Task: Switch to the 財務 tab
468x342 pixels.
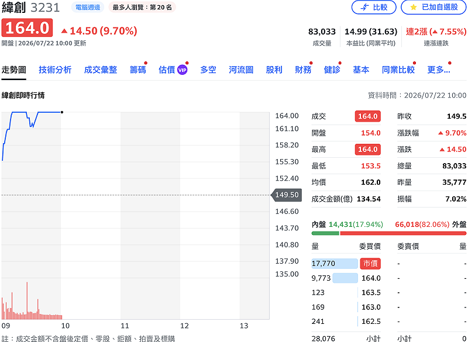Action: pyautogui.click(x=303, y=70)
